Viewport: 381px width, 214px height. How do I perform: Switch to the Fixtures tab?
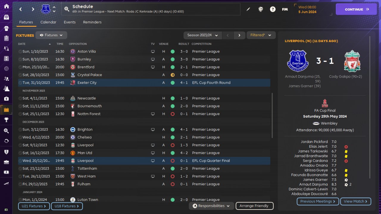[x=26, y=22]
